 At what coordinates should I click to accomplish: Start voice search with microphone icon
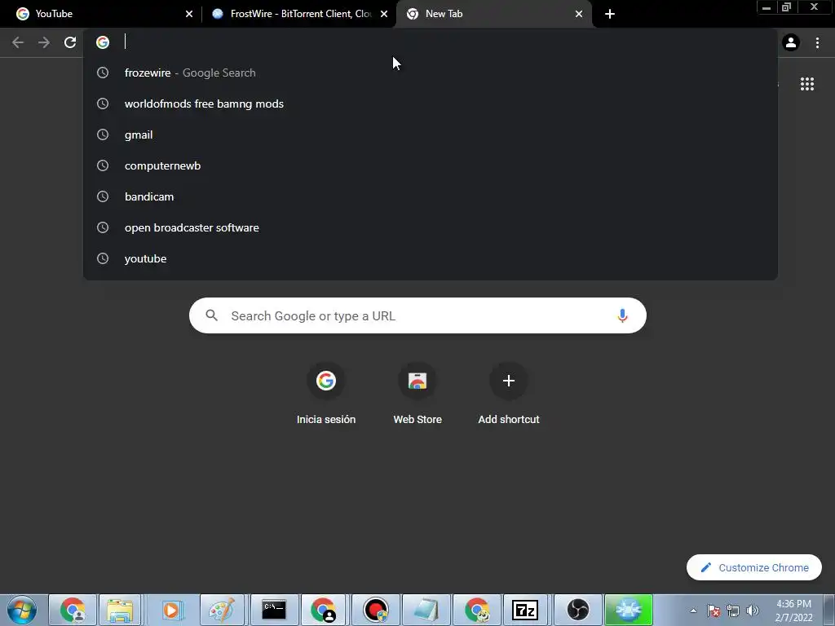(x=622, y=315)
